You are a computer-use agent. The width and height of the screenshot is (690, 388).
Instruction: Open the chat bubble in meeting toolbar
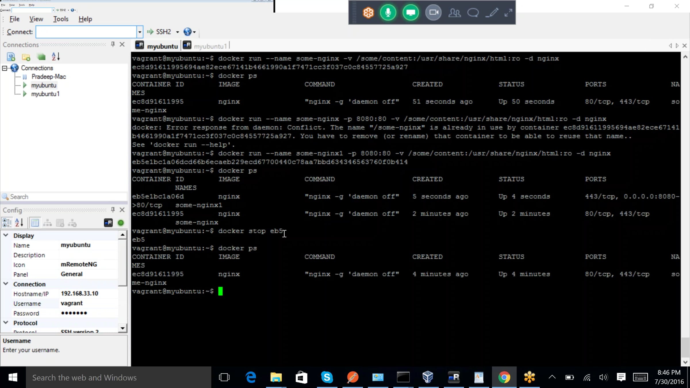(x=473, y=13)
